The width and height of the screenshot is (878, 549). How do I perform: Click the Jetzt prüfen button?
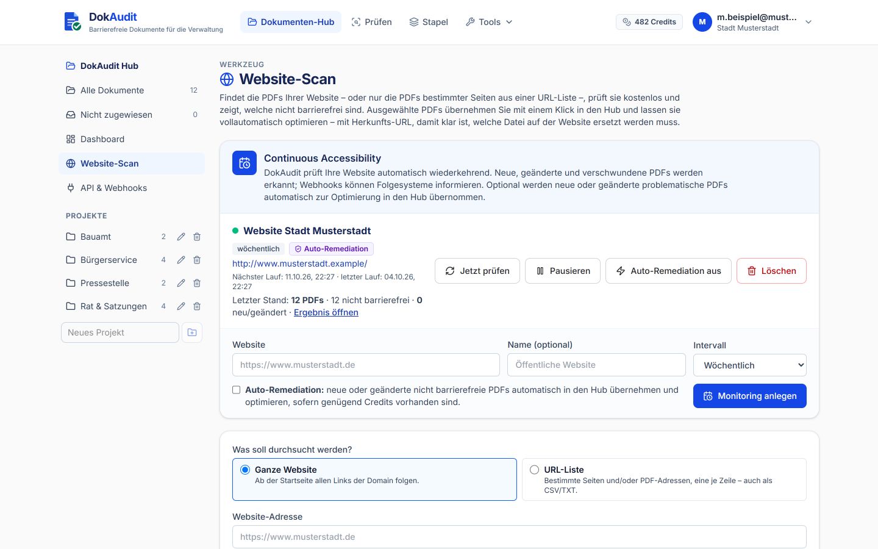pos(477,271)
